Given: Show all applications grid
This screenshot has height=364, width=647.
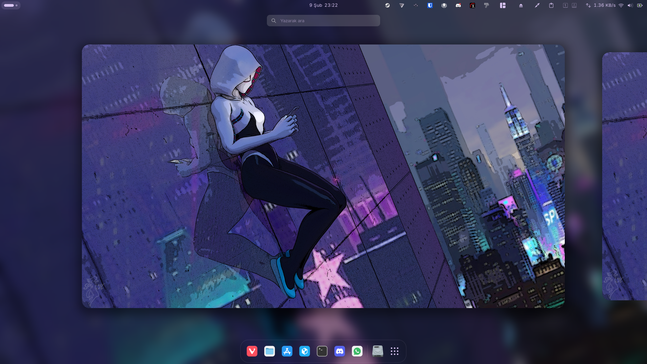Looking at the screenshot, I should click(395, 351).
